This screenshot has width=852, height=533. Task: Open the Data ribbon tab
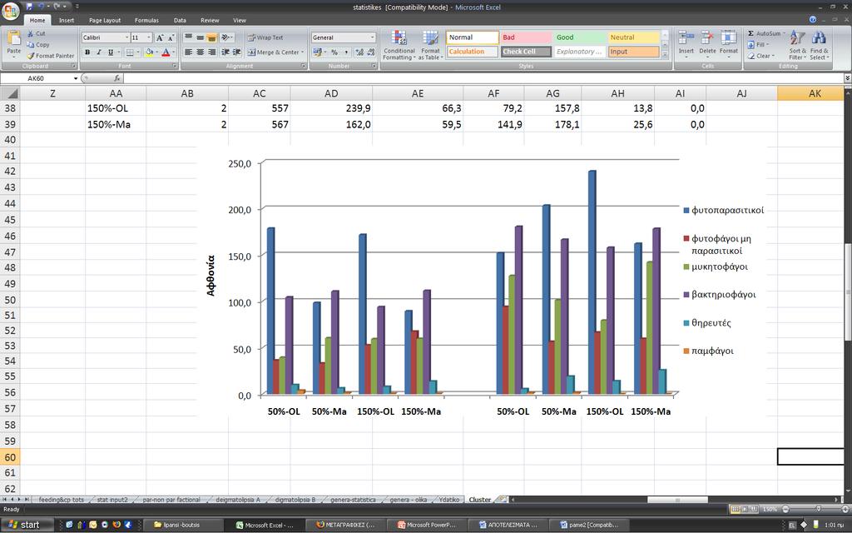click(x=180, y=20)
